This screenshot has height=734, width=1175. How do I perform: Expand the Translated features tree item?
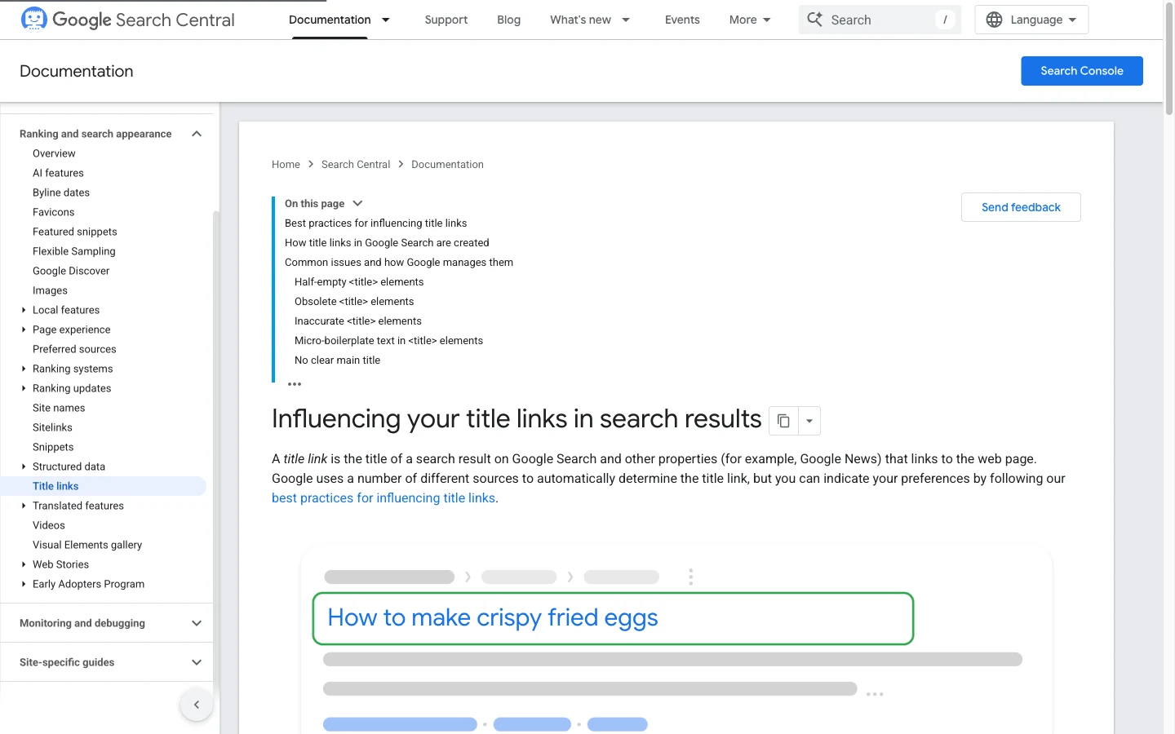point(24,506)
